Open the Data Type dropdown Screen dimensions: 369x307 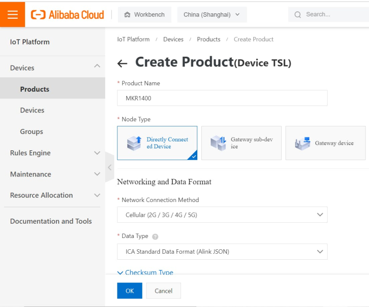point(222,251)
